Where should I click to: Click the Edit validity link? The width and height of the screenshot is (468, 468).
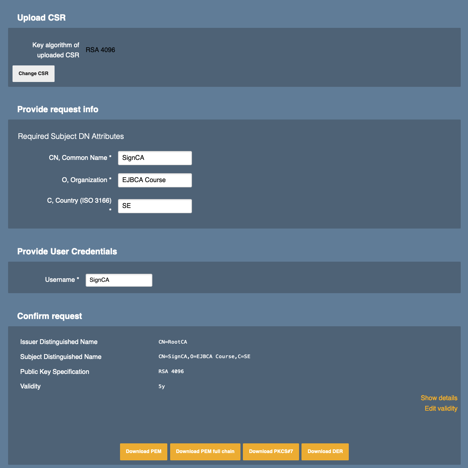coord(441,408)
